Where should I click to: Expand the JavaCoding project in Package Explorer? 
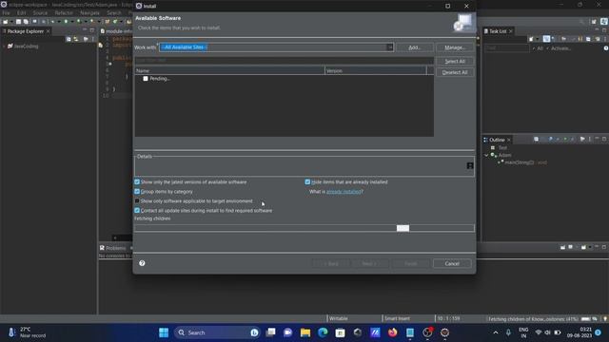(x=4, y=47)
